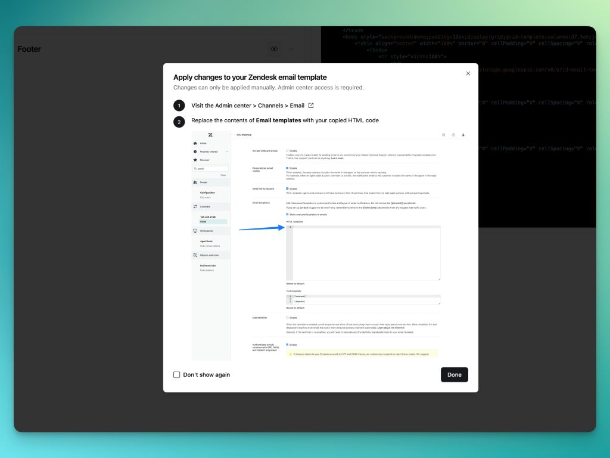
Task: Close the Zendesk template dialog
Action: click(x=468, y=73)
